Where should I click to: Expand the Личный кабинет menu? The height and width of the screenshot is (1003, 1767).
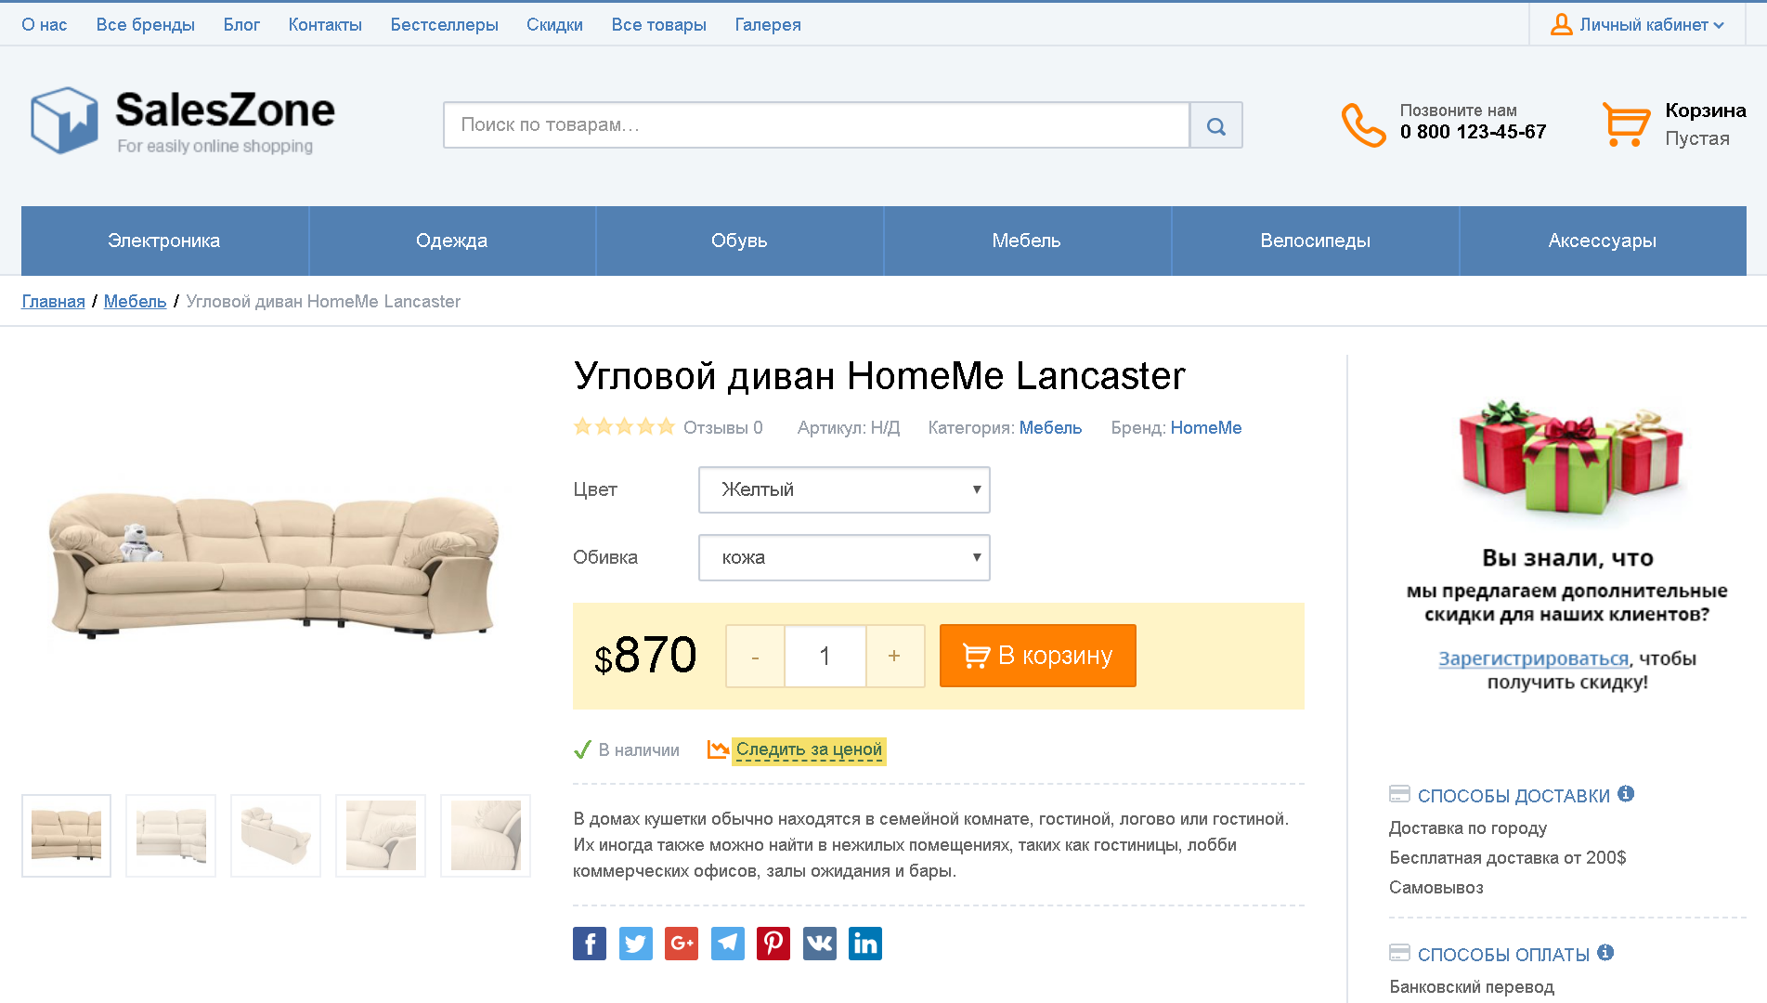1637,25
